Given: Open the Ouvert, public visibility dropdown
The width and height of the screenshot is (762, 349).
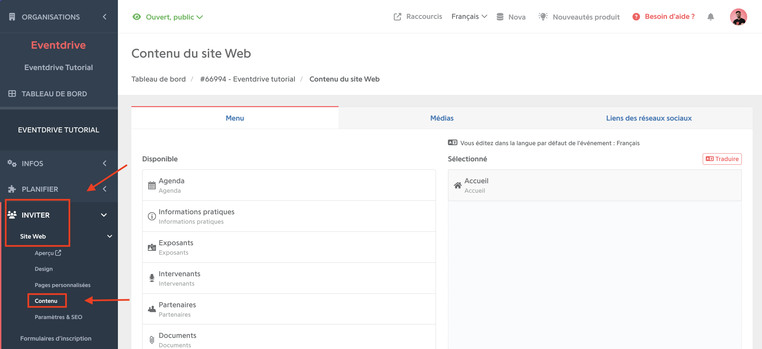Looking at the screenshot, I should click(x=168, y=17).
